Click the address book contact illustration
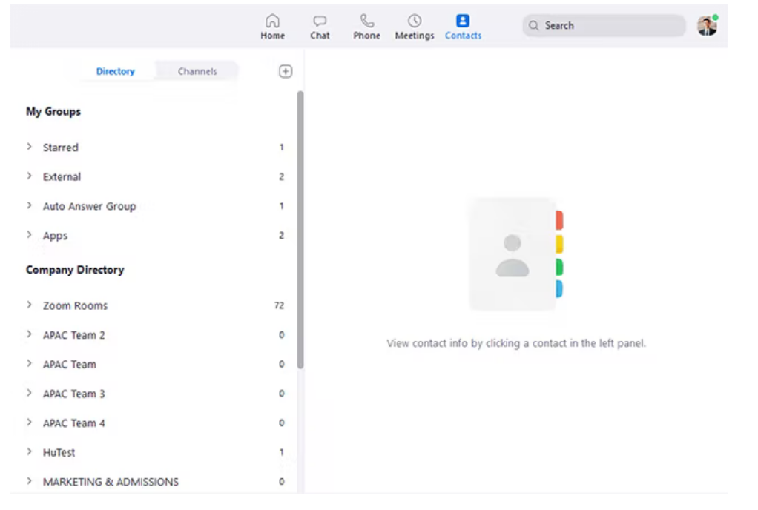 [x=516, y=254]
